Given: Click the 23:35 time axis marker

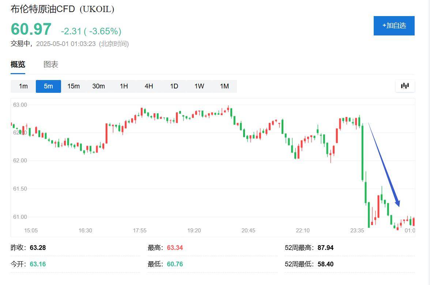Looking at the screenshot, I should tap(357, 231).
